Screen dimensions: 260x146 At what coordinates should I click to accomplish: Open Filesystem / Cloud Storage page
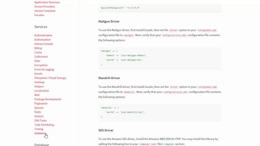pyautogui.click(x=50, y=78)
